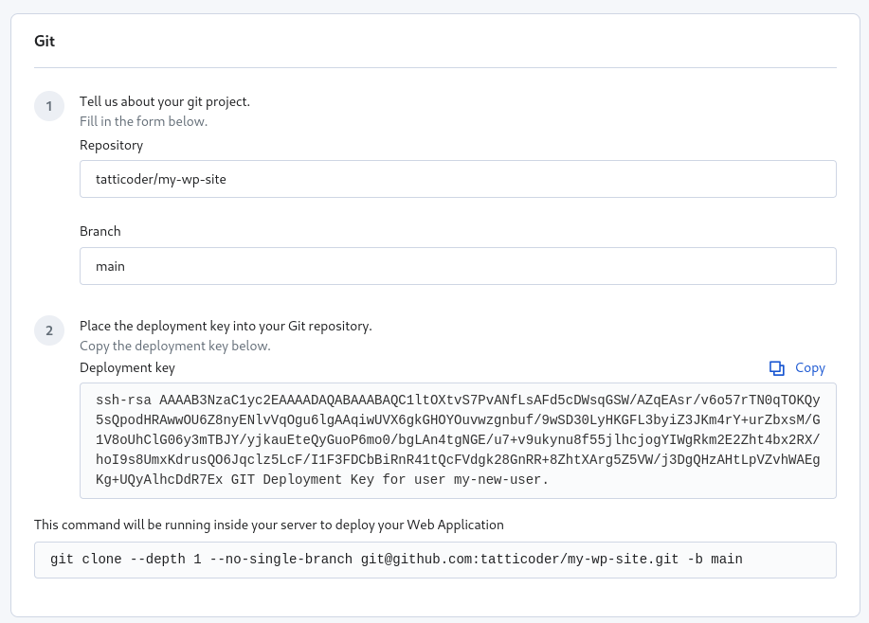
Task: Focus the Repository input field
Action: [x=458, y=179]
